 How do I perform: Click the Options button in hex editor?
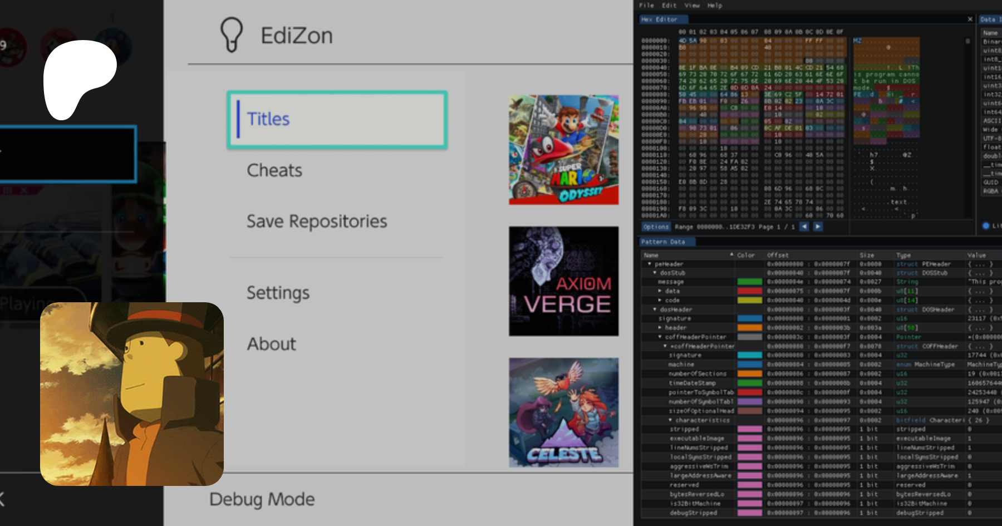(656, 227)
